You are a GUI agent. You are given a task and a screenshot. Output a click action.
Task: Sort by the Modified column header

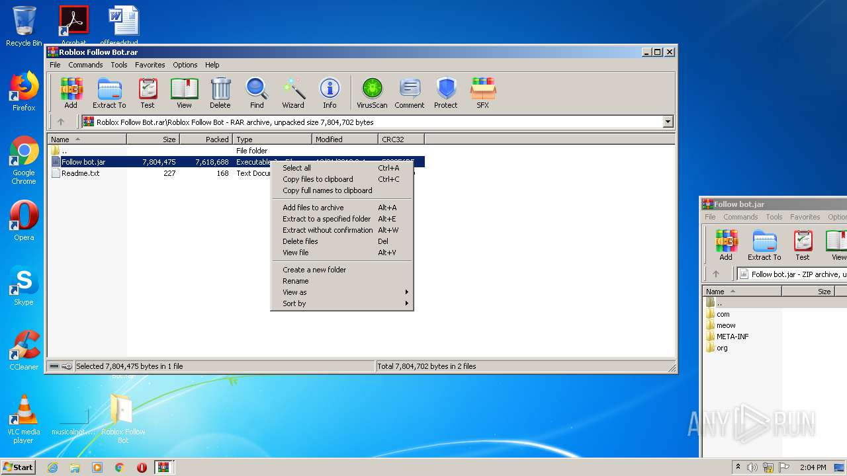click(x=345, y=139)
